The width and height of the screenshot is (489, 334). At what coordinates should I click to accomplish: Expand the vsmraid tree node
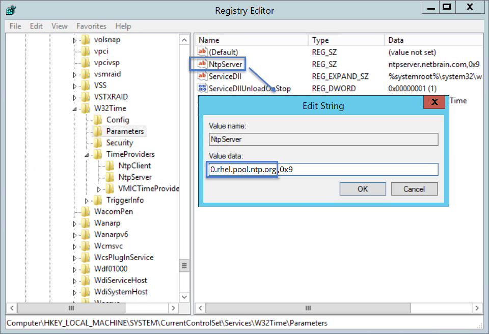(x=74, y=75)
